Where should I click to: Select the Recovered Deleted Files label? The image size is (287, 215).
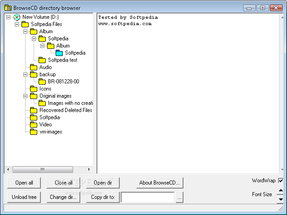(x=66, y=110)
